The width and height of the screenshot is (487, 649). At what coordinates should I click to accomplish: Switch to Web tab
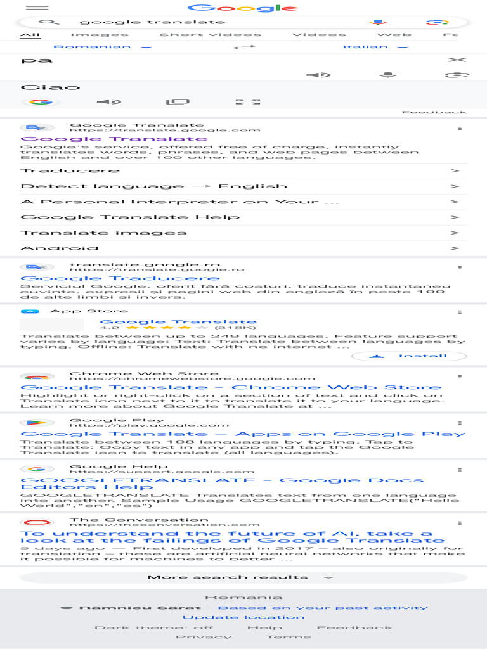[394, 35]
